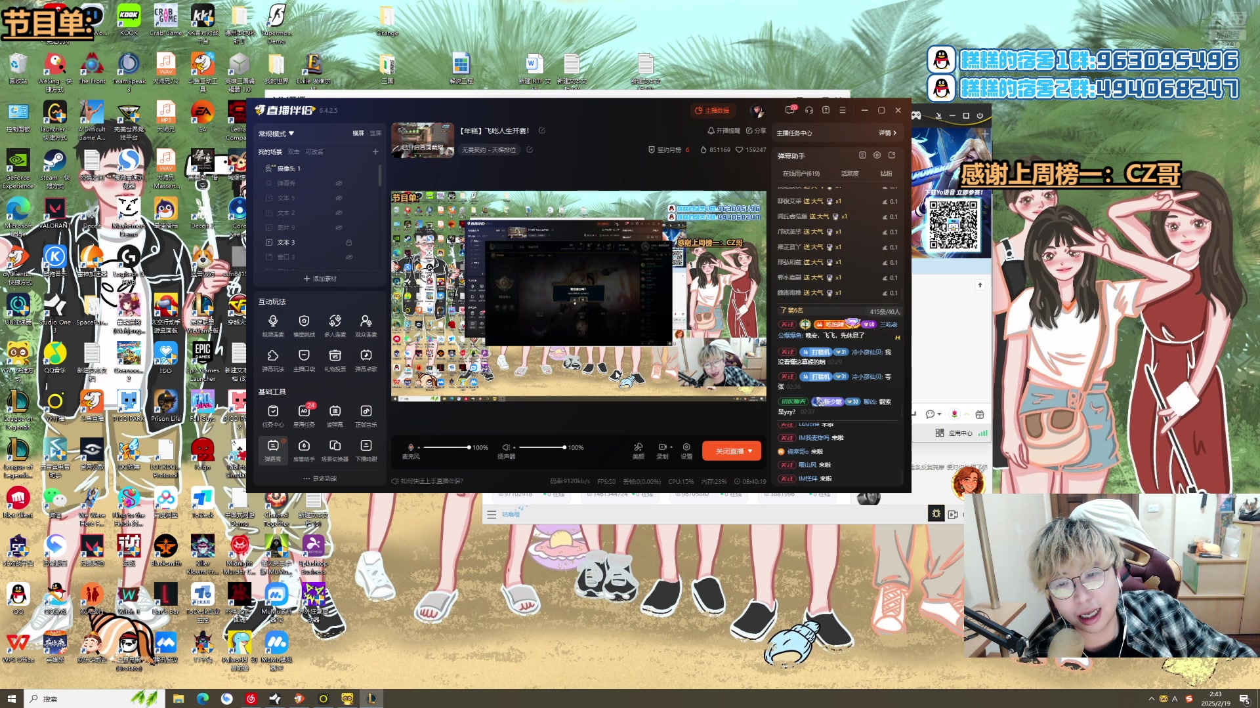Show hidden system tray icons chevron
The width and height of the screenshot is (1260, 708).
pos(1151,699)
